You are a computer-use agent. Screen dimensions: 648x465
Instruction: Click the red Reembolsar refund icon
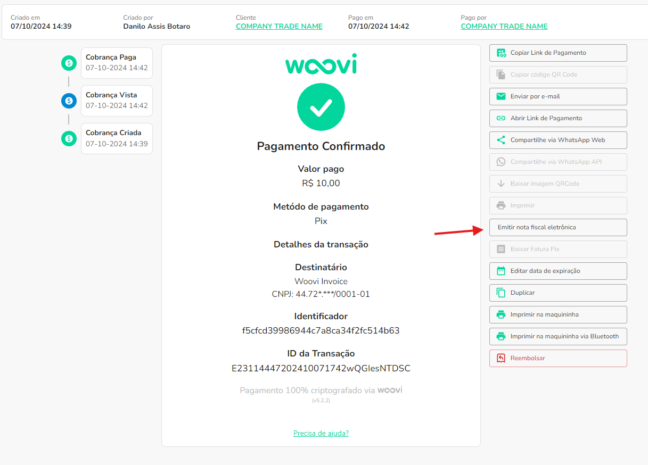click(x=501, y=358)
